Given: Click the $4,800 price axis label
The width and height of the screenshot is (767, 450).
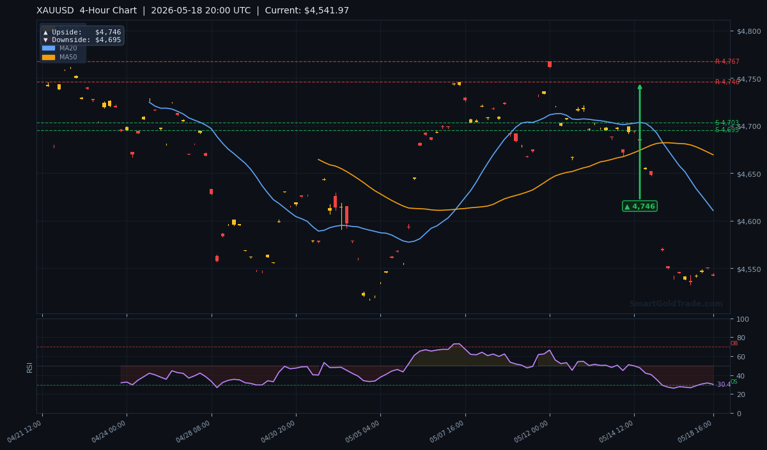Looking at the screenshot, I should point(748,31).
